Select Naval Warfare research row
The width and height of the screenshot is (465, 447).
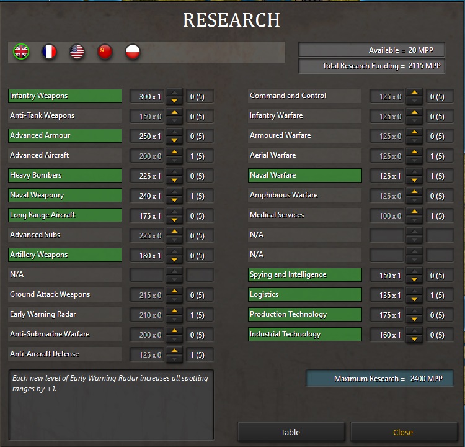[x=305, y=176]
